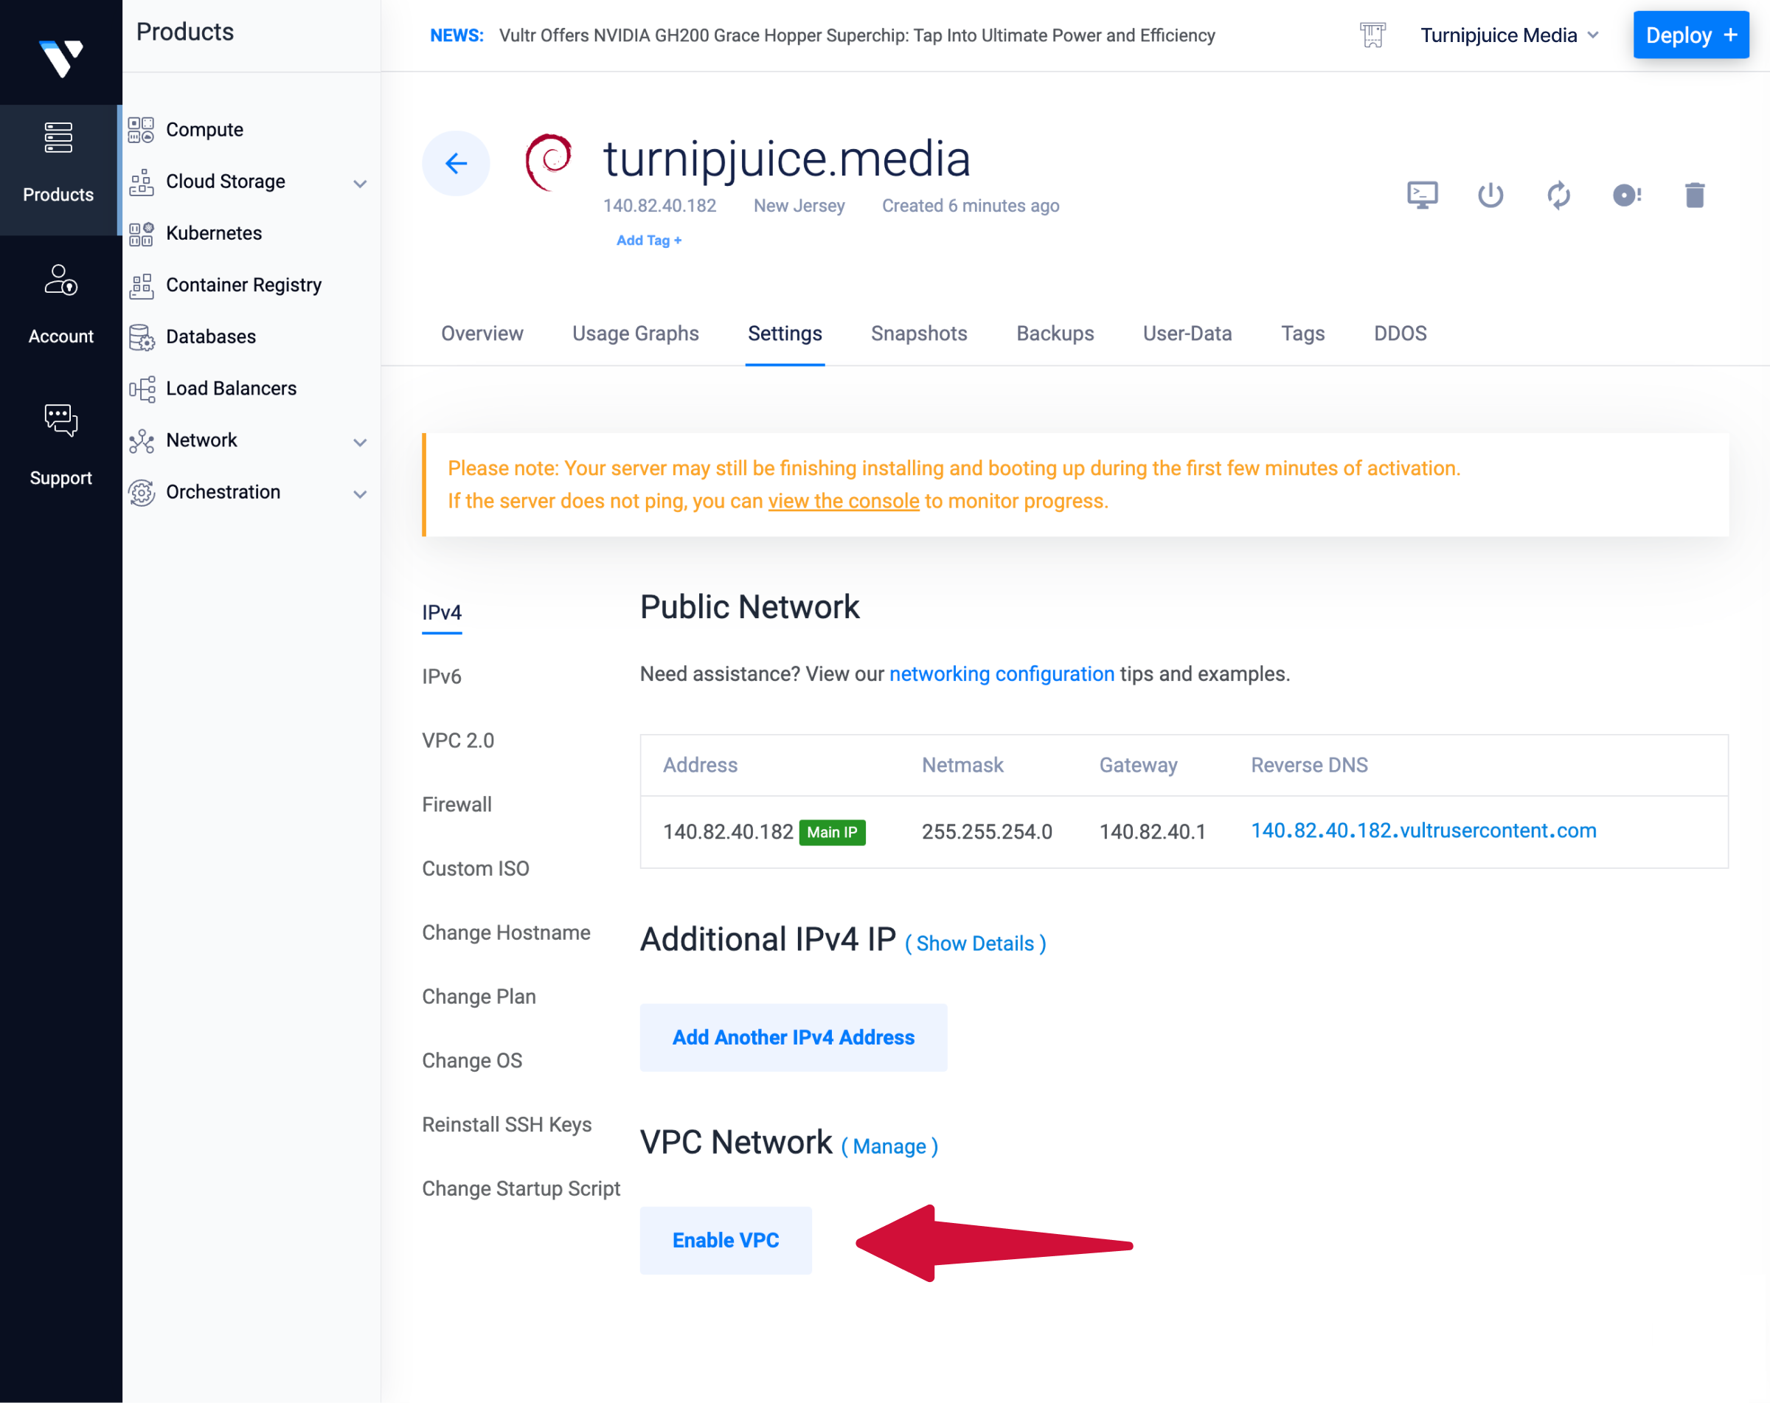The image size is (1770, 1403).
Task: Click the Manage VPC Network link
Action: [889, 1146]
